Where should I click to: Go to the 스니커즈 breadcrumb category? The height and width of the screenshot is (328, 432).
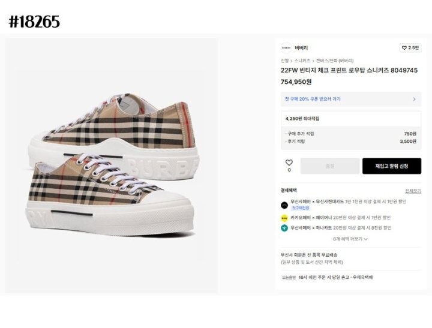(302, 61)
